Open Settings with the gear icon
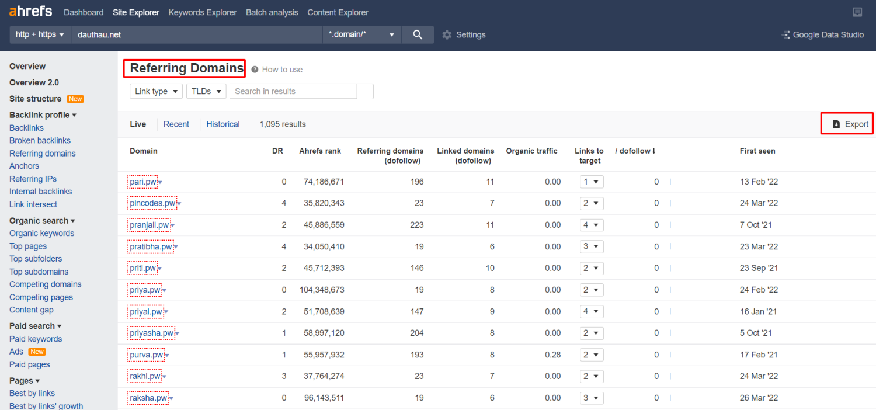This screenshot has width=876, height=410. [464, 34]
